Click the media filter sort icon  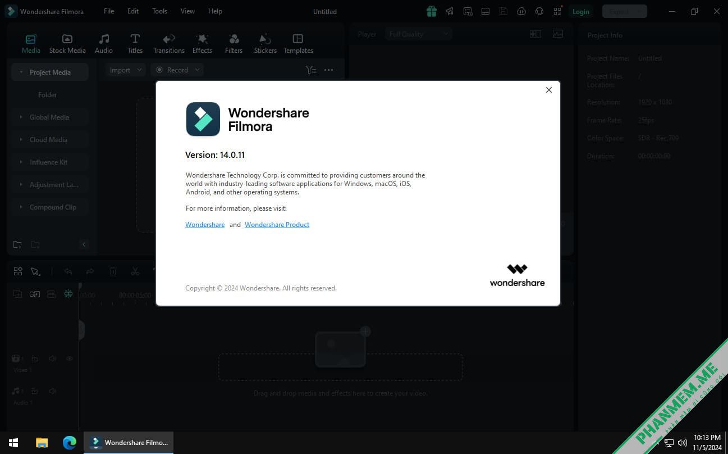click(310, 70)
